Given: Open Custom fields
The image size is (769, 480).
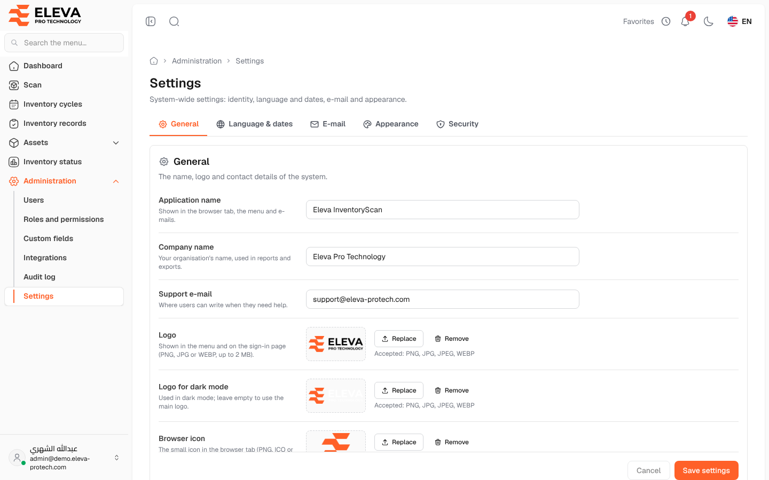Looking at the screenshot, I should pyautogui.click(x=69, y=238).
